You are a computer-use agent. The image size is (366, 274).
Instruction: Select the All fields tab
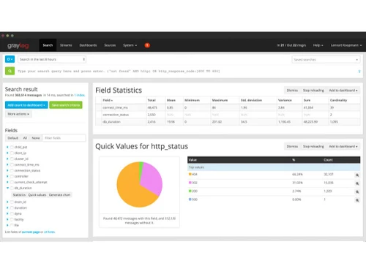pos(25,138)
